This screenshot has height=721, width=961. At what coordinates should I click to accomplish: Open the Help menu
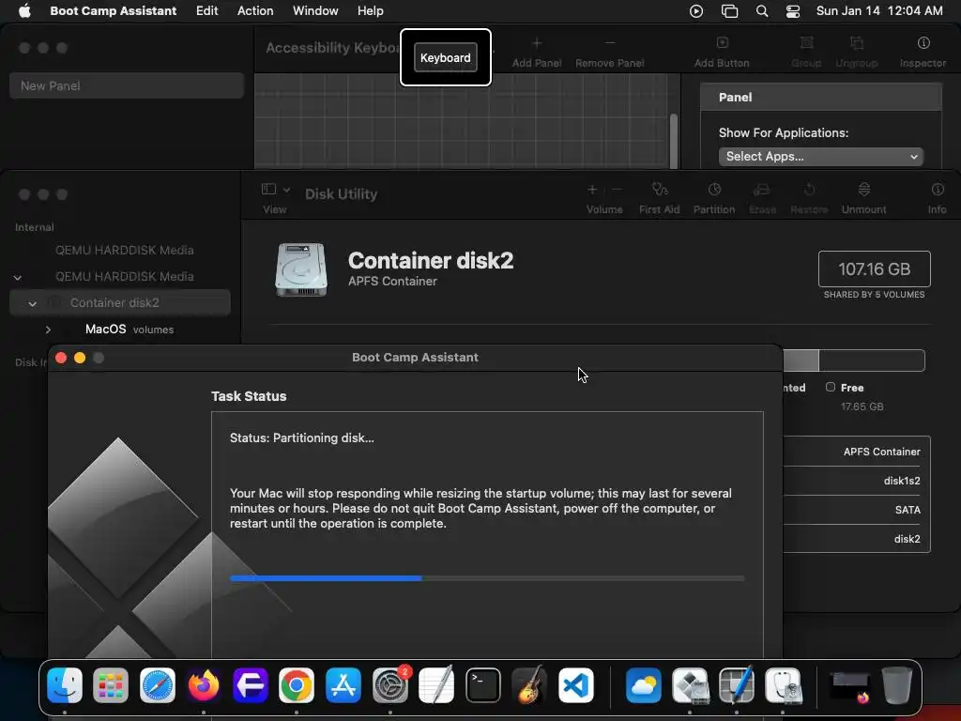pyautogui.click(x=370, y=10)
